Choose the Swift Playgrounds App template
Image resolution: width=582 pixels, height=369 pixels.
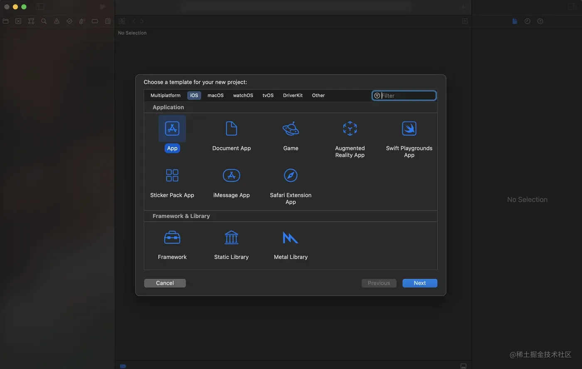(409, 138)
